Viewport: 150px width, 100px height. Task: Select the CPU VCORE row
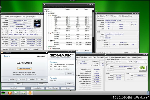tap(68, 17)
